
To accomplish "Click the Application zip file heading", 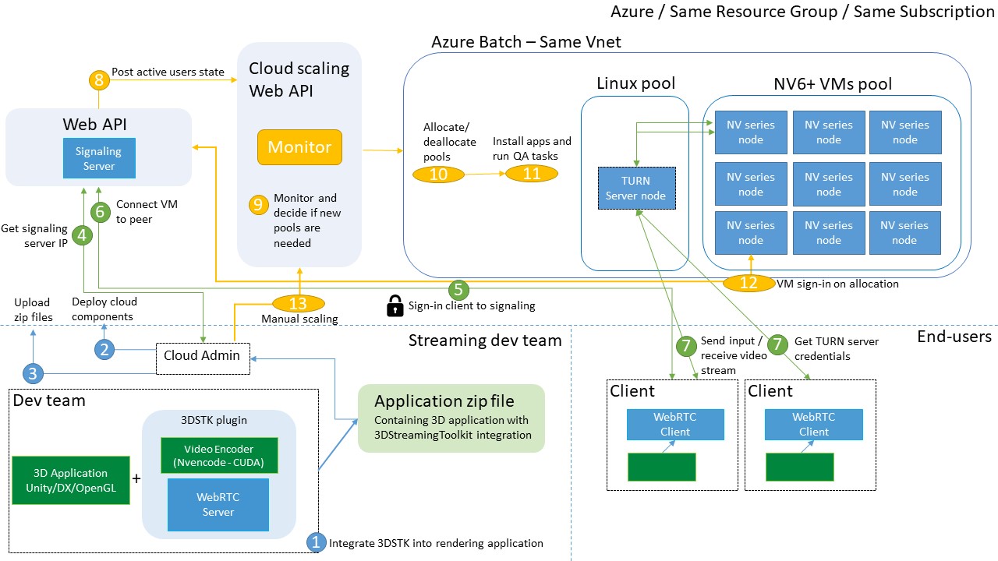I will click(x=444, y=401).
